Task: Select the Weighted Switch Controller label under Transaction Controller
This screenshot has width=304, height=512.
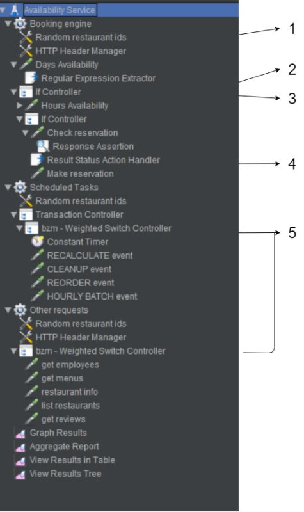Action: pyautogui.click(x=106, y=228)
